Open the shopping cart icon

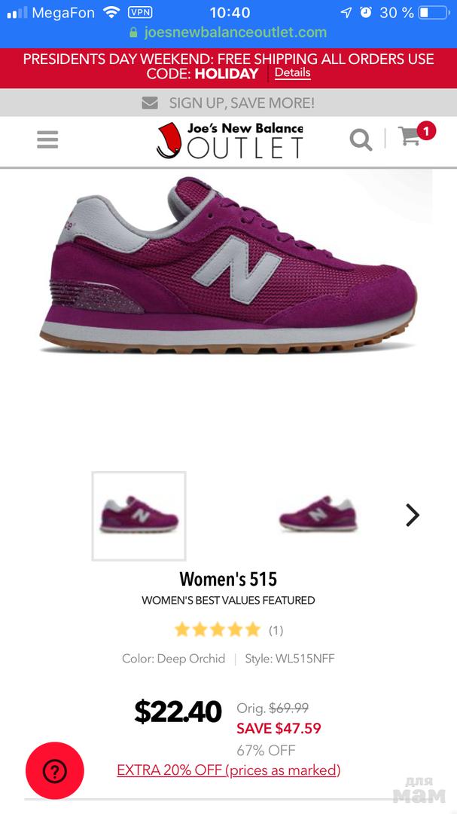click(410, 136)
